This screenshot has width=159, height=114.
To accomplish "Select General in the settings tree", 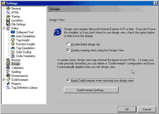I will [16, 8].
